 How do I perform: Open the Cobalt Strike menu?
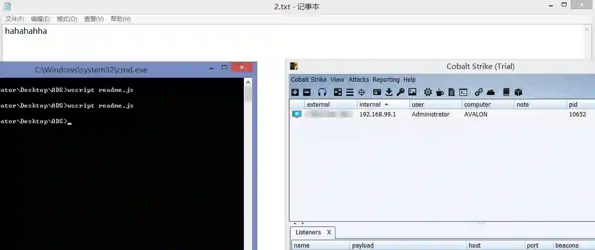click(x=309, y=79)
